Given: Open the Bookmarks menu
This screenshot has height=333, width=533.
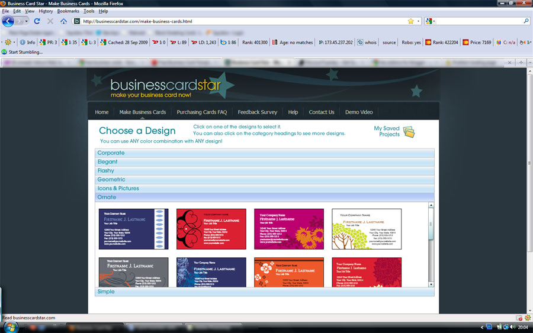Looking at the screenshot, I should pyautogui.click(x=68, y=11).
